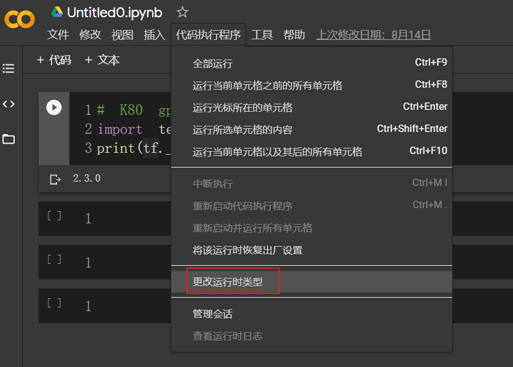Open the 插入 menu
The width and height of the screenshot is (513, 367).
coord(154,35)
